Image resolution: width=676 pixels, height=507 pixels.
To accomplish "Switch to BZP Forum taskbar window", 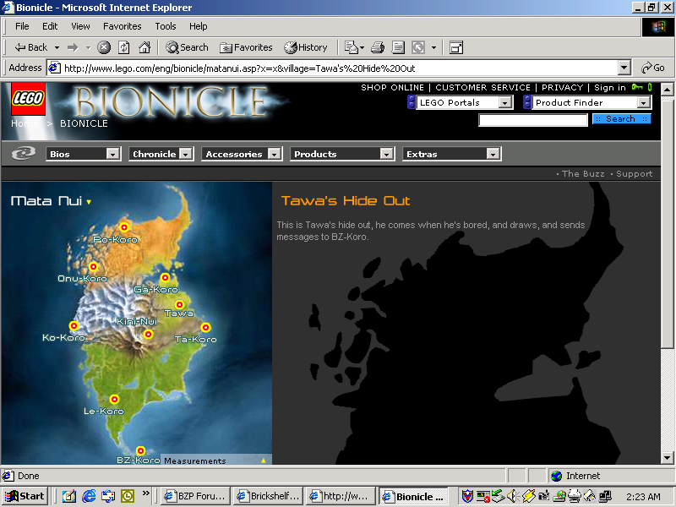I will click(195, 496).
